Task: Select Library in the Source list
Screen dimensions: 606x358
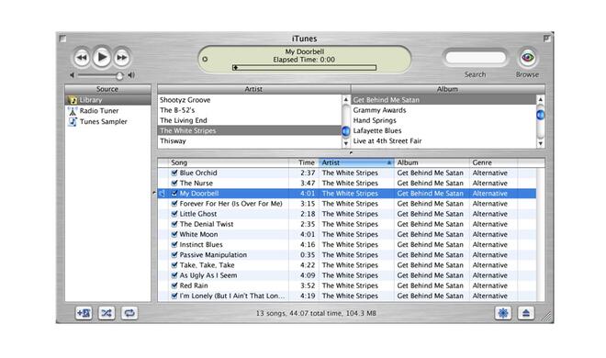Action: point(107,100)
